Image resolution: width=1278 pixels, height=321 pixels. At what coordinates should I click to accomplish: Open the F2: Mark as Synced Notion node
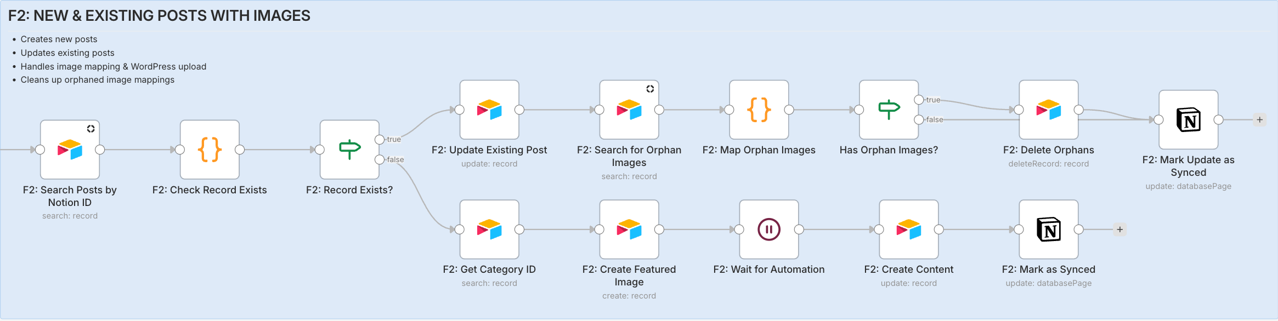click(1048, 229)
